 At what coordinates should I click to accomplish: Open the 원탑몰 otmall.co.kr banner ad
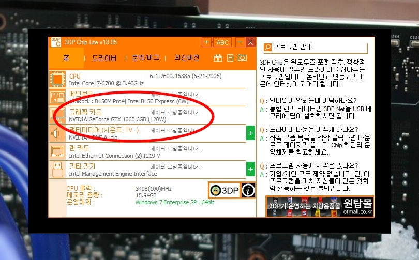(x=320, y=206)
